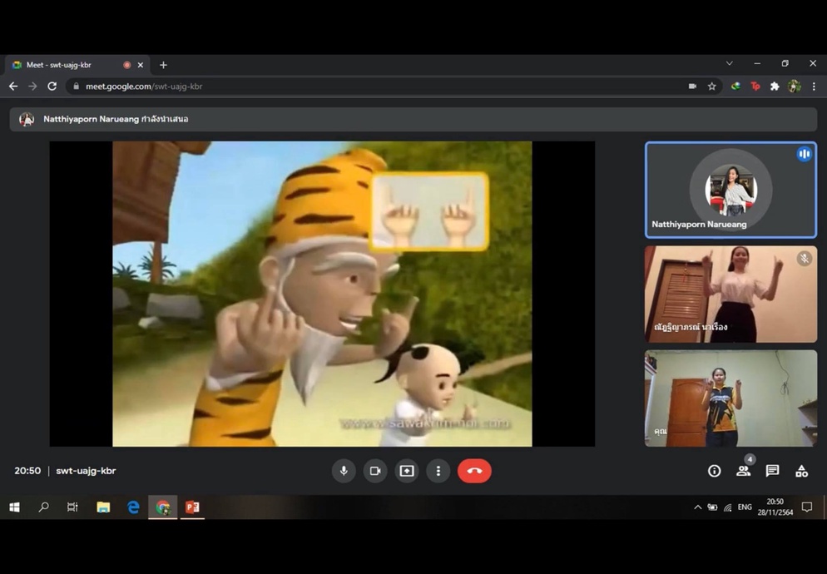
Task: Show everyone in the people panel
Action: pyautogui.click(x=743, y=471)
